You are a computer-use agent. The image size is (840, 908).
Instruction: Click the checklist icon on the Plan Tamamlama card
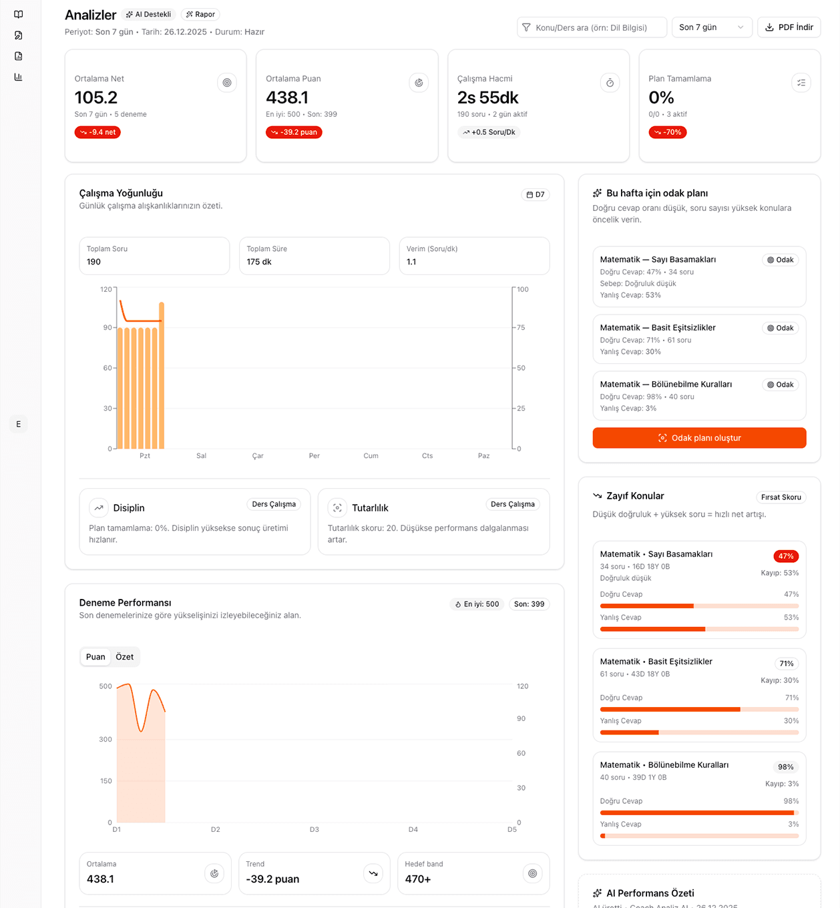(x=801, y=83)
